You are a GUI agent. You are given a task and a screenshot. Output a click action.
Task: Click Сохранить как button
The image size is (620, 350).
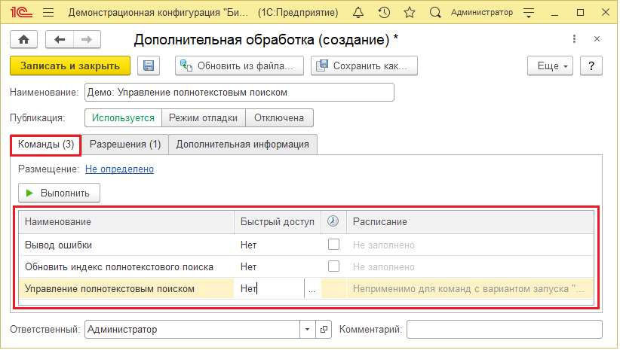click(364, 65)
